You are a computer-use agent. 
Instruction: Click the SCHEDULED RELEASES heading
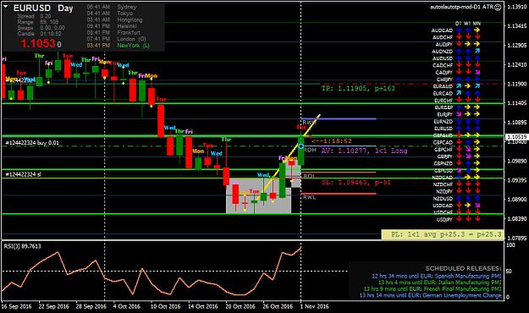click(463, 268)
